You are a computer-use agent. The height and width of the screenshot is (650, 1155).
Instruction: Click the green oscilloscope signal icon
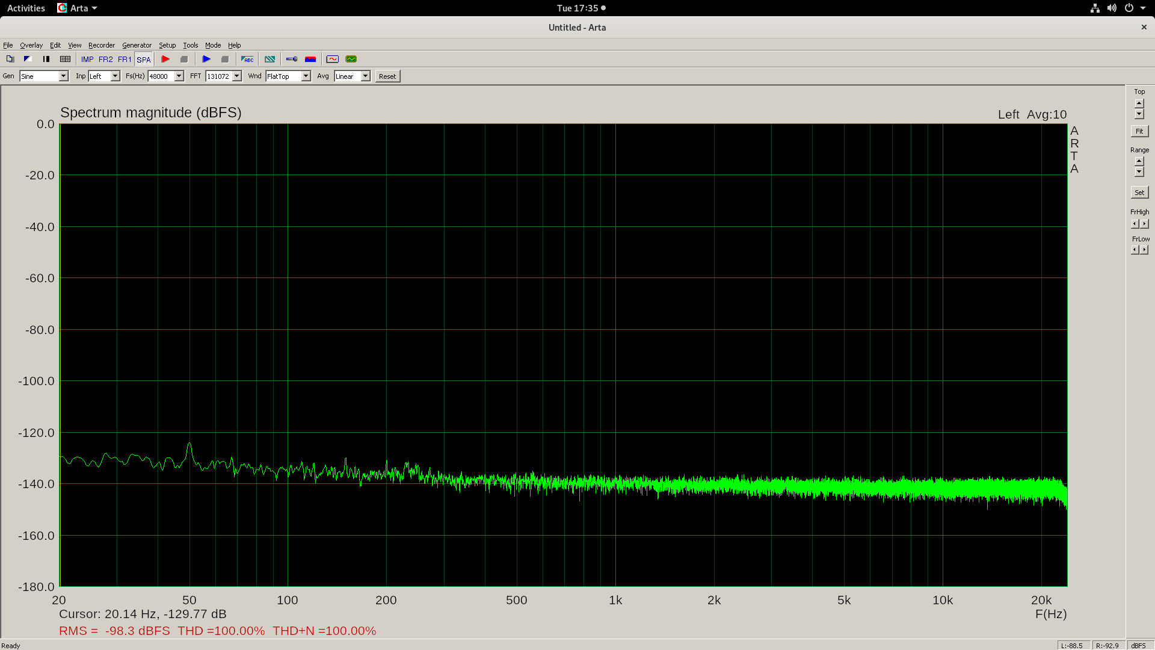pyautogui.click(x=351, y=59)
